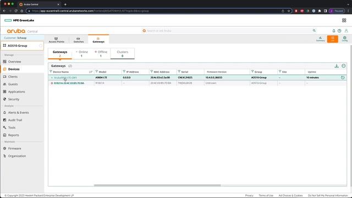Open the browser tab search dropdown
The width and height of the screenshot is (352, 198).
coord(348,4)
